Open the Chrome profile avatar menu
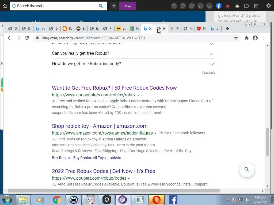The height and width of the screenshot is (205, 274). (x=255, y=38)
